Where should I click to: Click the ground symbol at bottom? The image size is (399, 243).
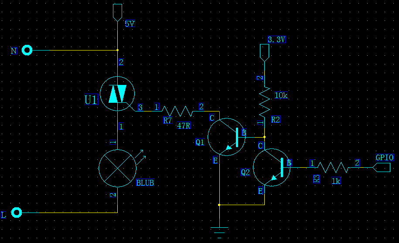pyautogui.click(x=219, y=231)
